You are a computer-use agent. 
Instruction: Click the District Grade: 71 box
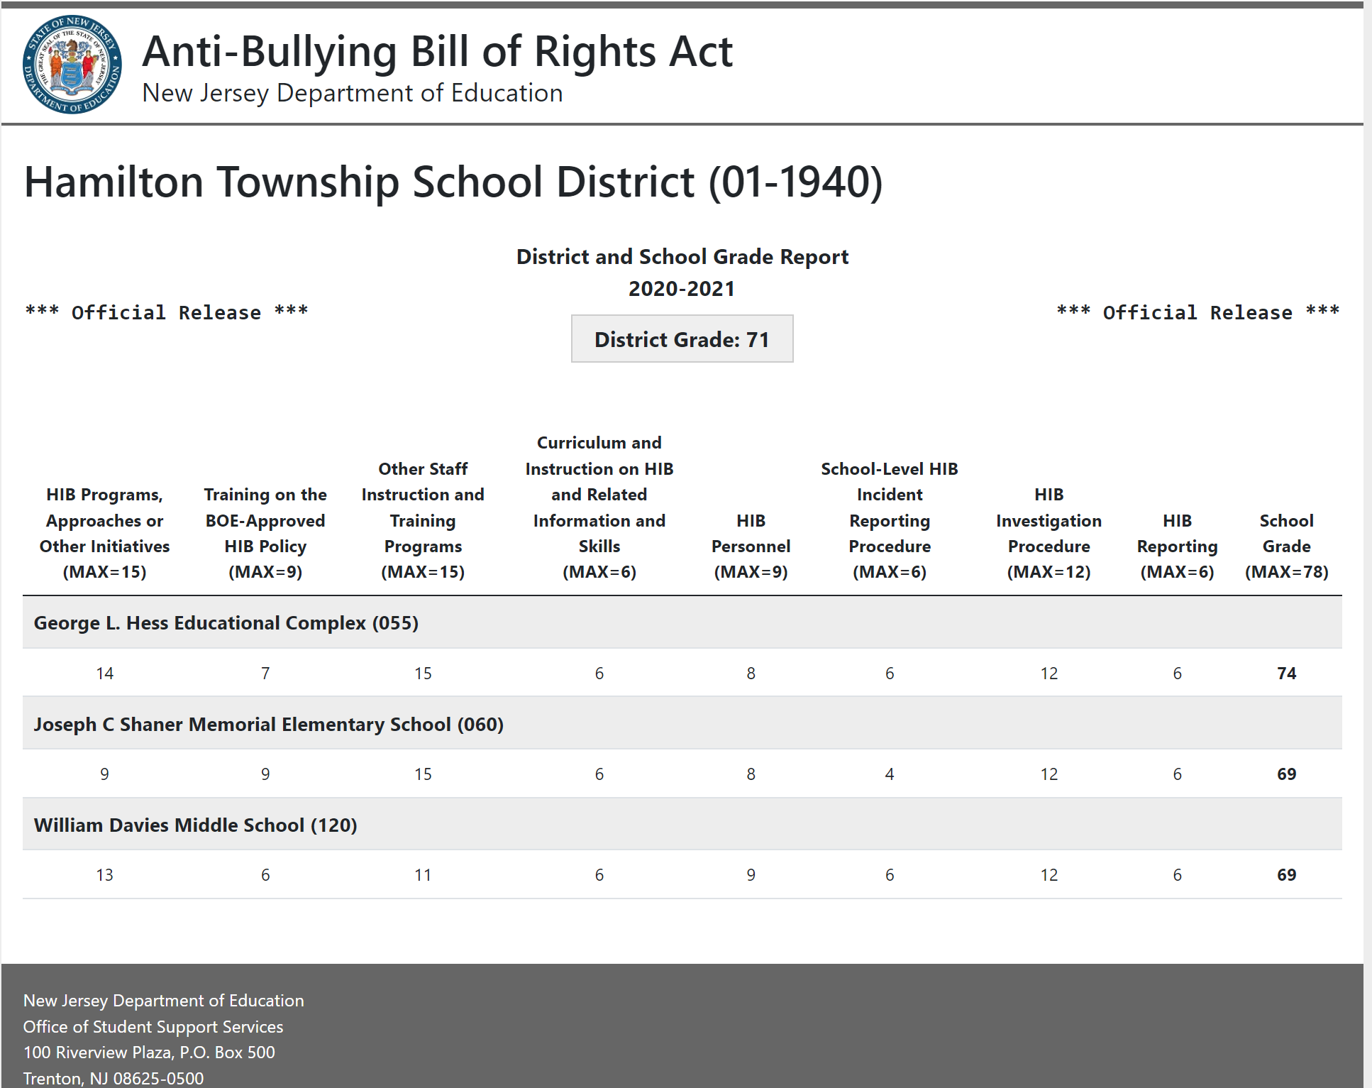click(682, 339)
